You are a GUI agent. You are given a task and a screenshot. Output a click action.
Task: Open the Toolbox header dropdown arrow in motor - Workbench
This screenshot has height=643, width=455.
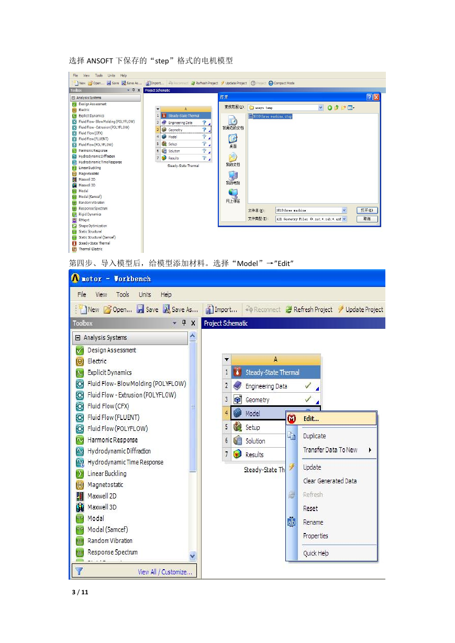point(175,324)
